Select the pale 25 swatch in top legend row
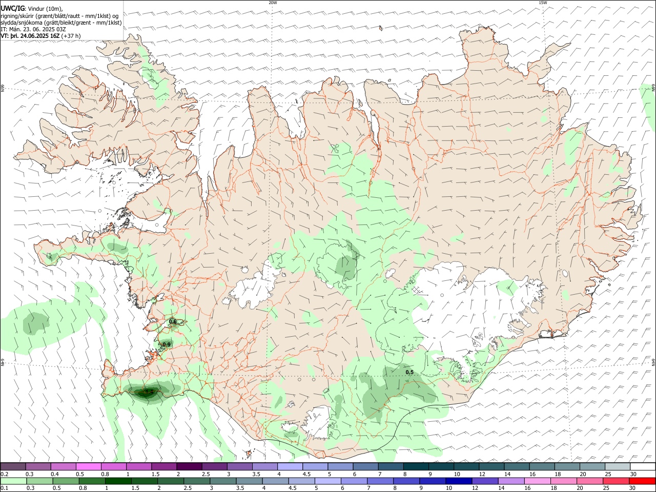The height and width of the screenshot is (492, 656). pos(617,467)
